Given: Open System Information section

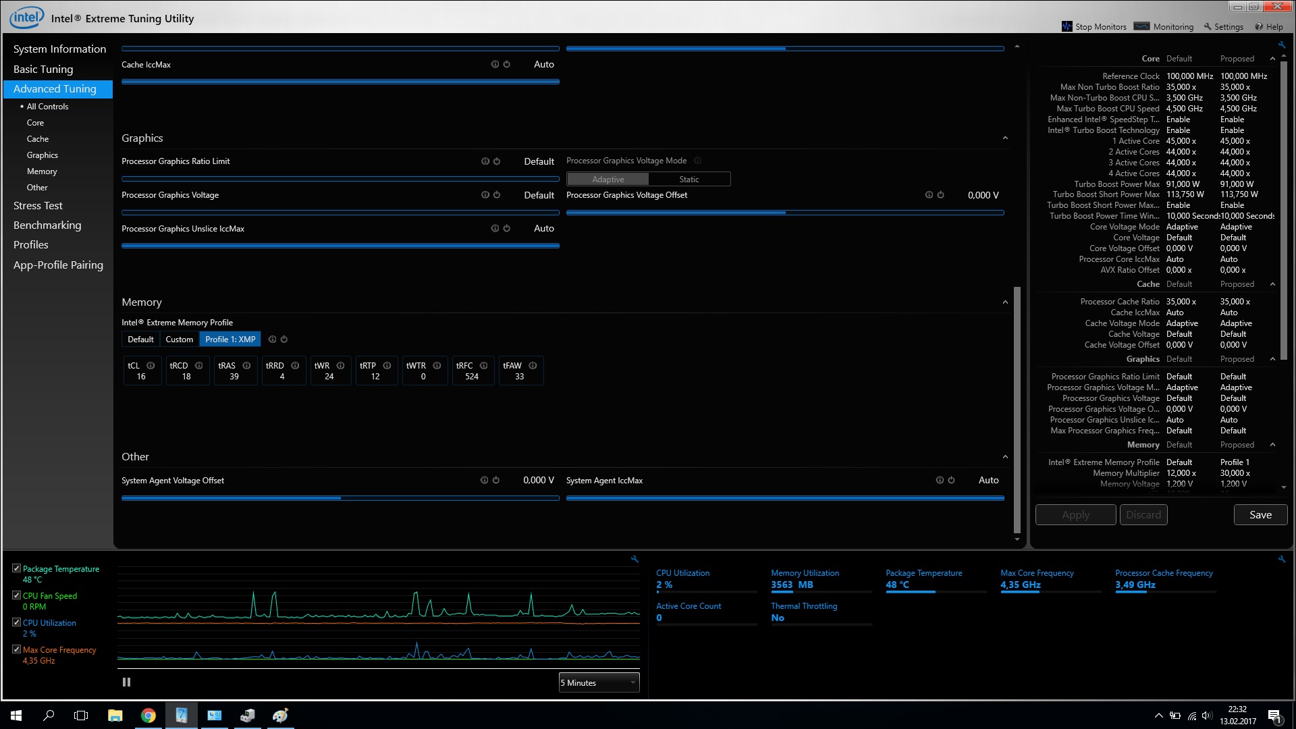Looking at the screenshot, I should click(x=59, y=49).
